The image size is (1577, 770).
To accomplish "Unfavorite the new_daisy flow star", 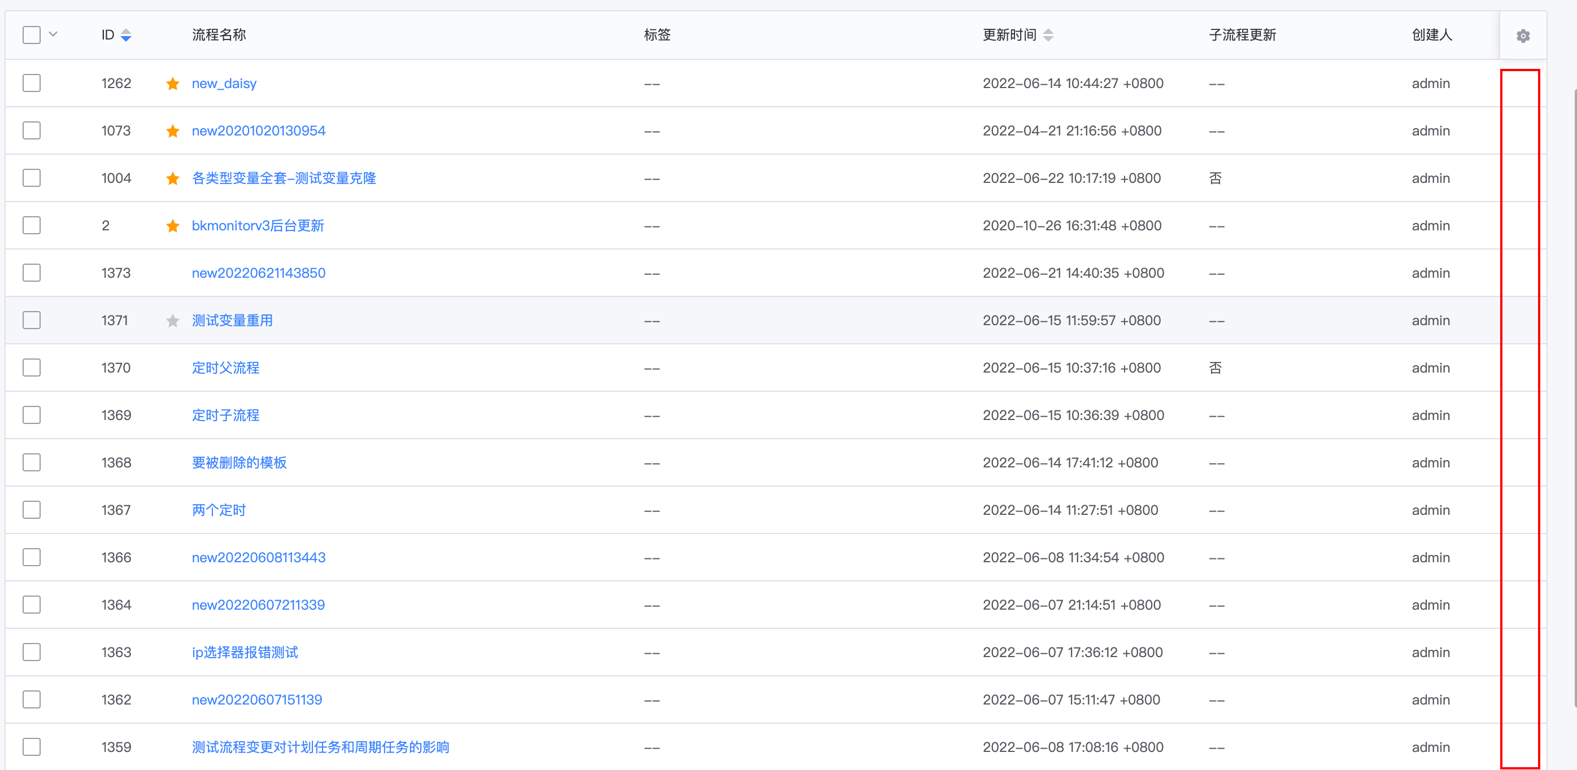I will coord(173,83).
